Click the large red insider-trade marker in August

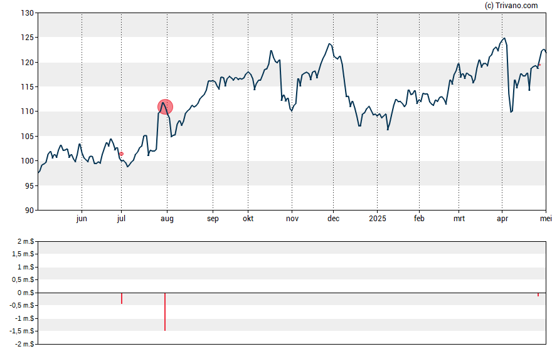(x=165, y=107)
